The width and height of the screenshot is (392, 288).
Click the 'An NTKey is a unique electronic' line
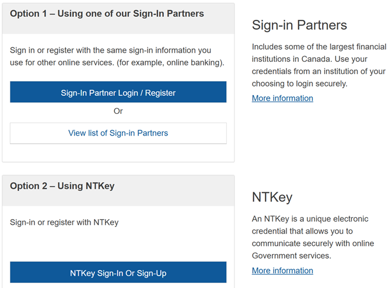(x=310, y=219)
